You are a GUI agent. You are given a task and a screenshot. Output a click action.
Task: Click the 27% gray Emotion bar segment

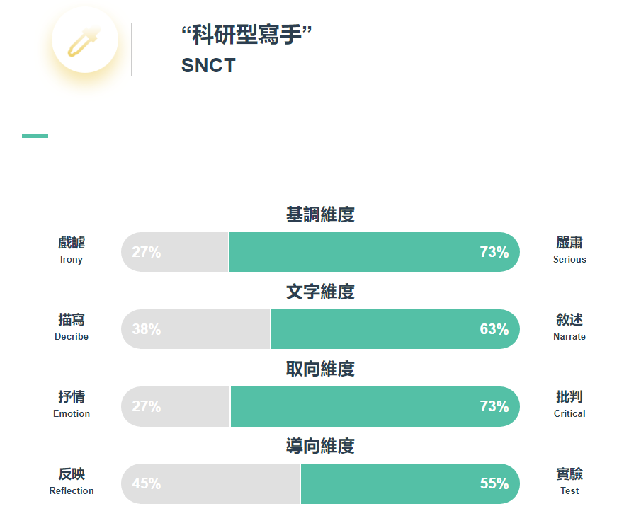click(x=176, y=406)
